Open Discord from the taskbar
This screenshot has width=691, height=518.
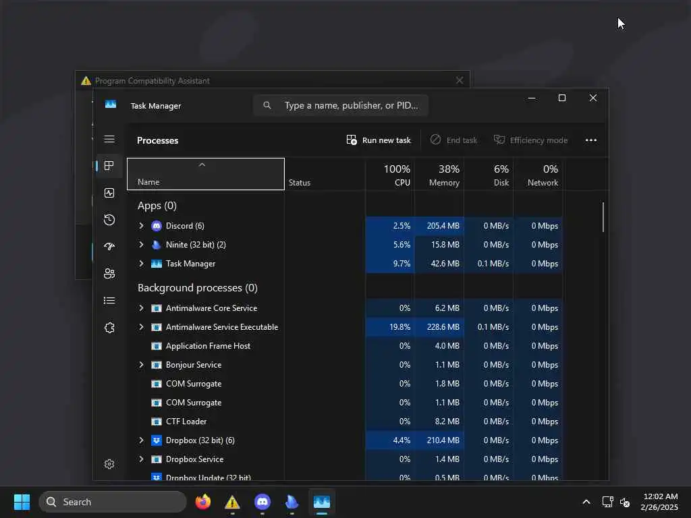(x=262, y=502)
